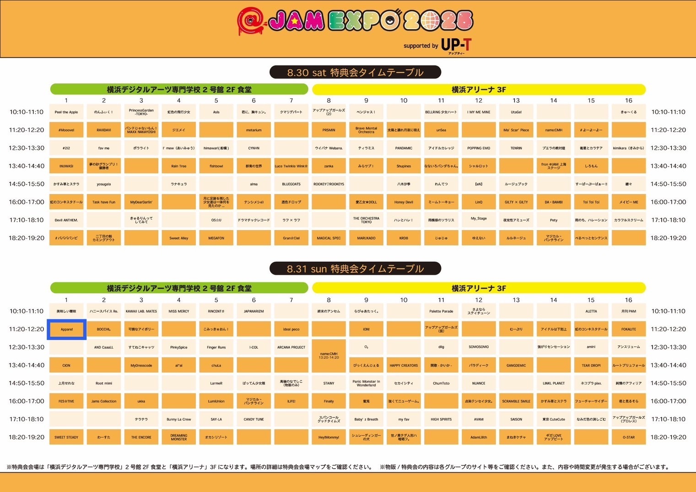Select the Toi Toi Toi cell
This screenshot has height=492, width=696.
pos(592,202)
